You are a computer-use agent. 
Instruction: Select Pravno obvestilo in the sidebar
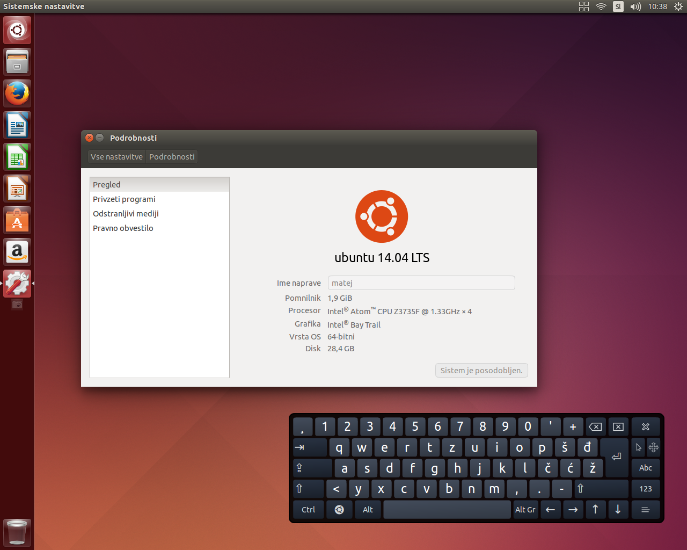click(x=159, y=228)
